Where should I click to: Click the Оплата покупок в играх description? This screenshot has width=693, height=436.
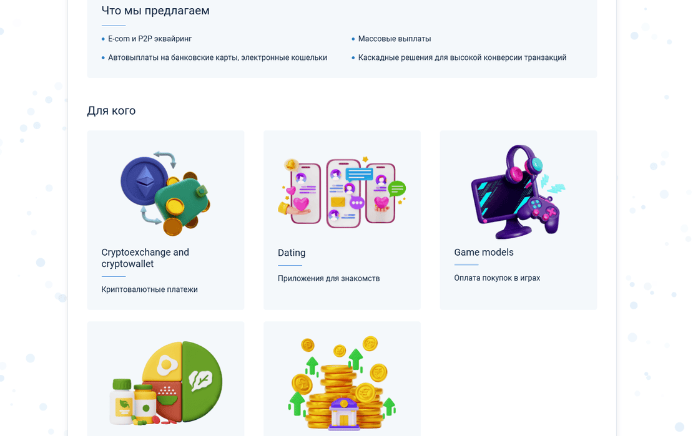click(497, 278)
